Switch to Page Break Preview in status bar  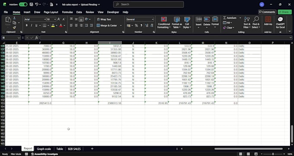pos(256,154)
